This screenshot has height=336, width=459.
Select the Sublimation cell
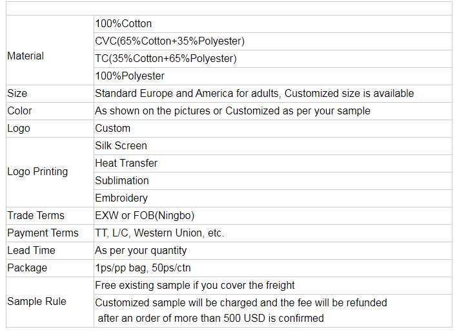(x=121, y=181)
